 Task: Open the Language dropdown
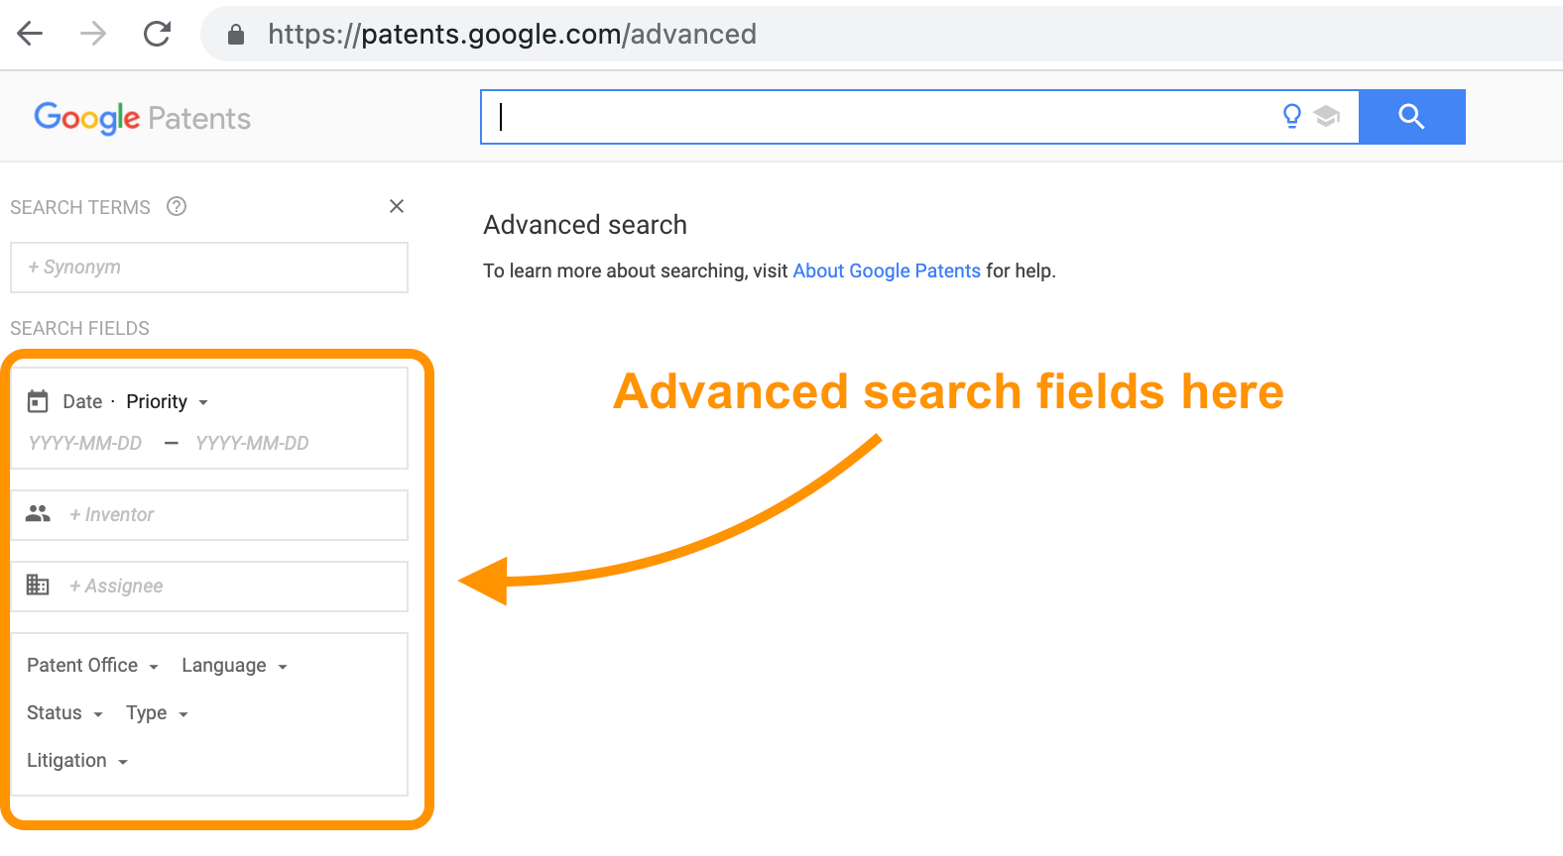click(x=235, y=665)
